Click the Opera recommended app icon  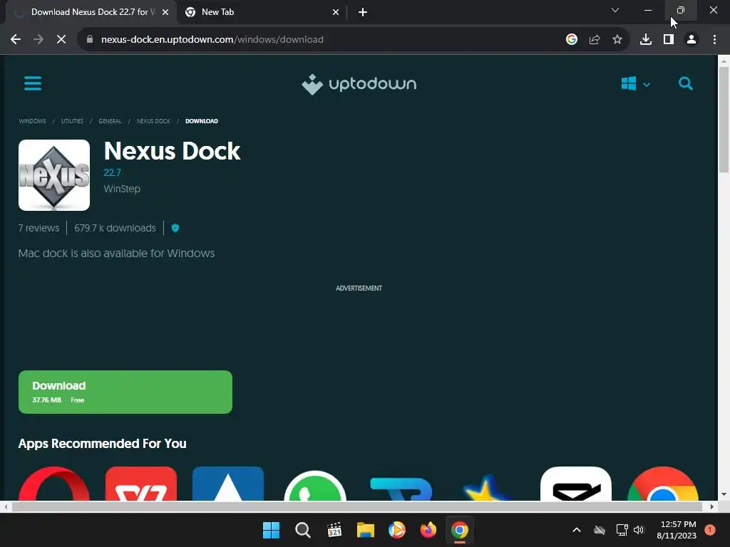point(54,484)
